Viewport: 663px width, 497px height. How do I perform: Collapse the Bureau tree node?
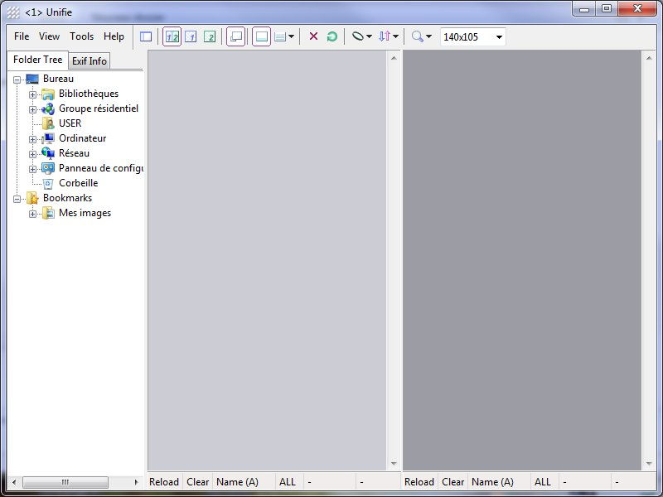tap(17, 80)
